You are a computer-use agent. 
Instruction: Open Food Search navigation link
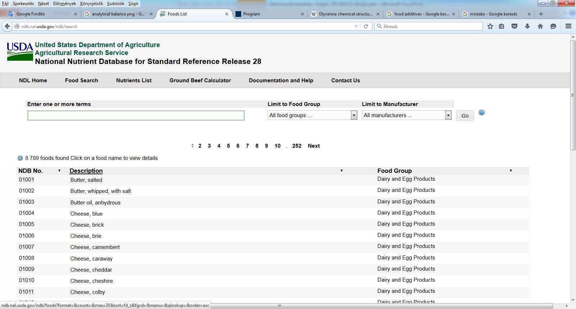pyautogui.click(x=82, y=80)
